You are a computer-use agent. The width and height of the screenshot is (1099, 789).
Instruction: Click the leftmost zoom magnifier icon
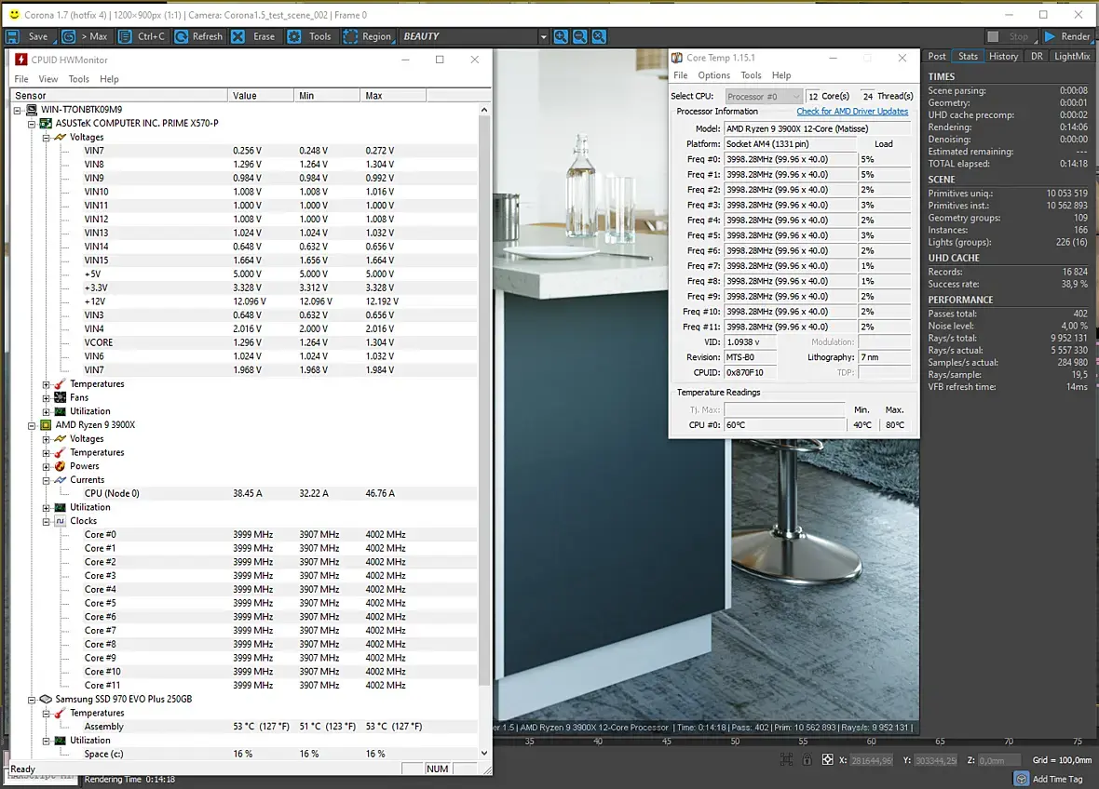(x=561, y=36)
